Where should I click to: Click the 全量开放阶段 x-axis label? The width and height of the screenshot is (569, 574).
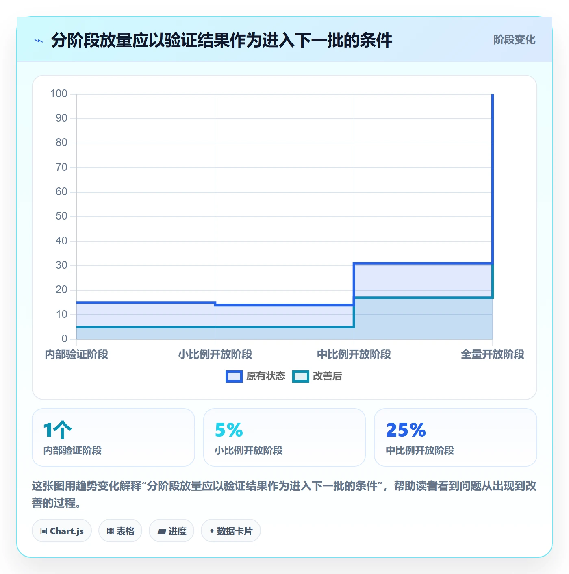493,354
